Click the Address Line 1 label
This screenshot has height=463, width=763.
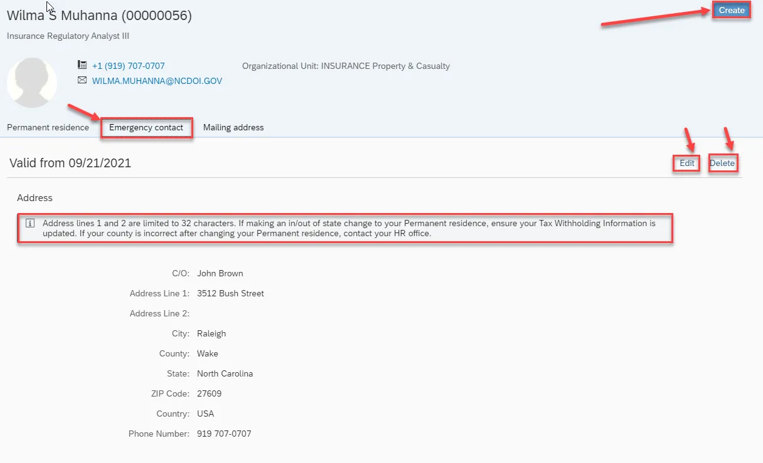(159, 293)
